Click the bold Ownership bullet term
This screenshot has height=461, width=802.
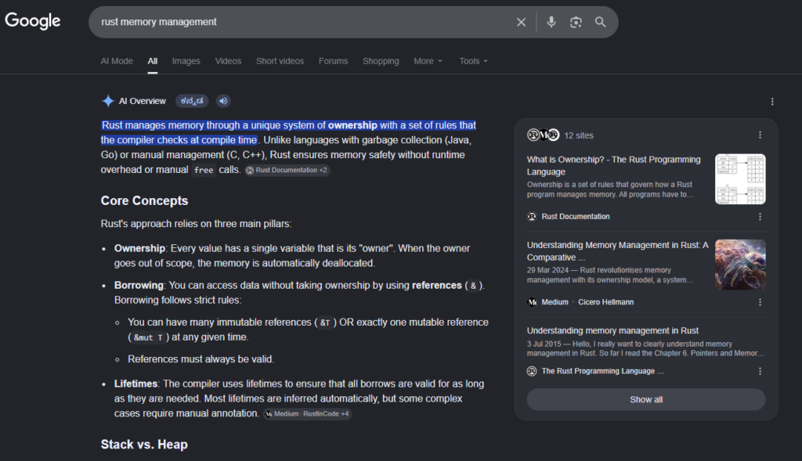[x=139, y=248]
